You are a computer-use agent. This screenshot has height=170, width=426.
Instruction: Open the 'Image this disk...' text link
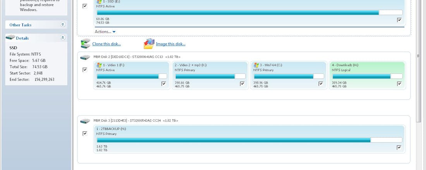pos(170,44)
